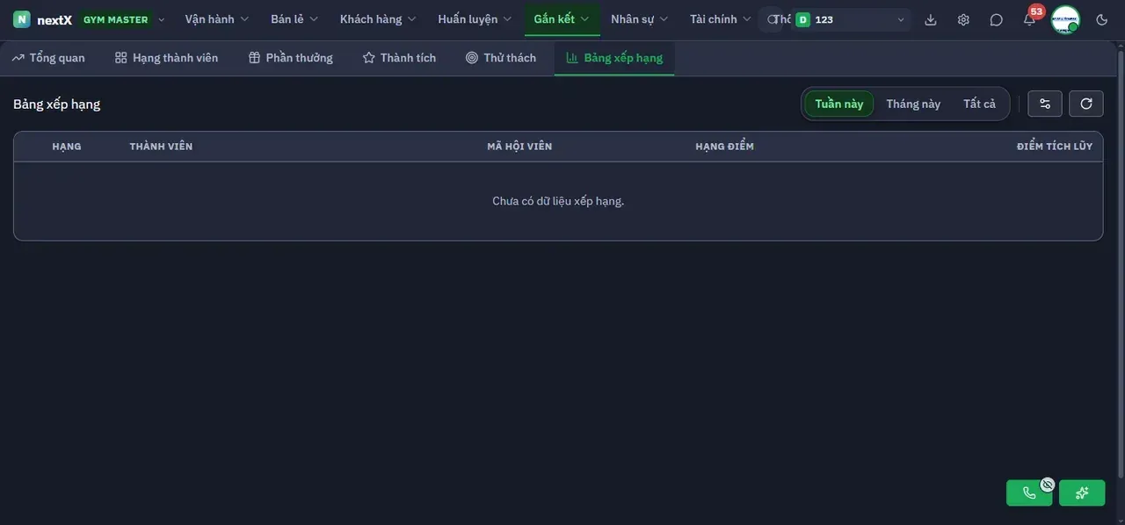Click the HẠNG column header
The image size is (1125, 525).
pyautogui.click(x=67, y=147)
